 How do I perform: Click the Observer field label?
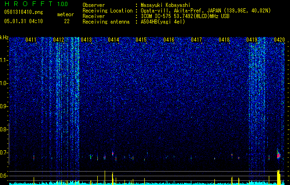(x=94, y=5)
